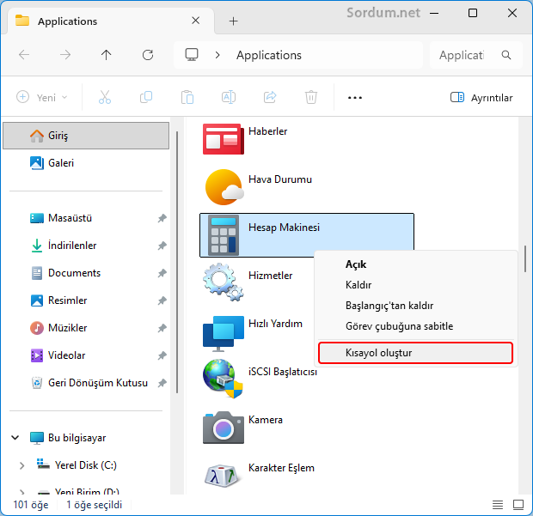Open the Kamera app icon
Viewport: 533px width, 516px height.
(x=223, y=427)
